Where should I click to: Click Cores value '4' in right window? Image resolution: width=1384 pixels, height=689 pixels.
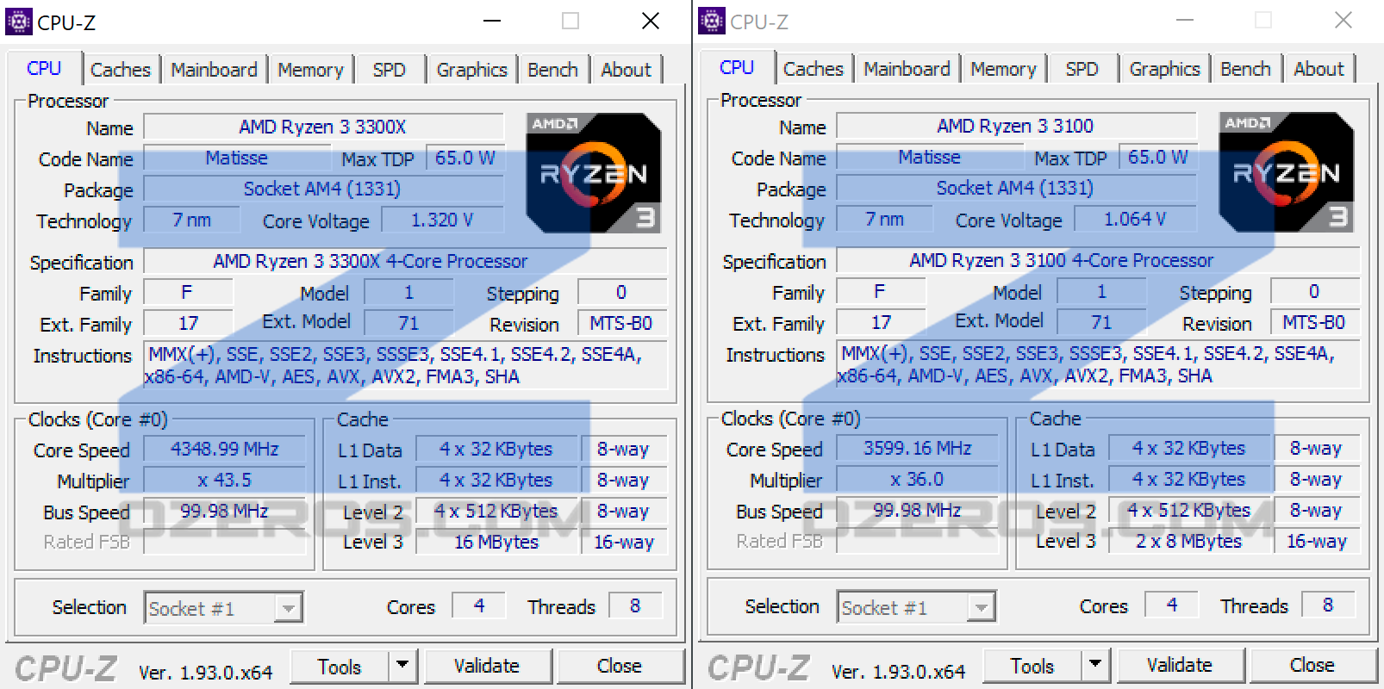click(x=1171, y=605)
